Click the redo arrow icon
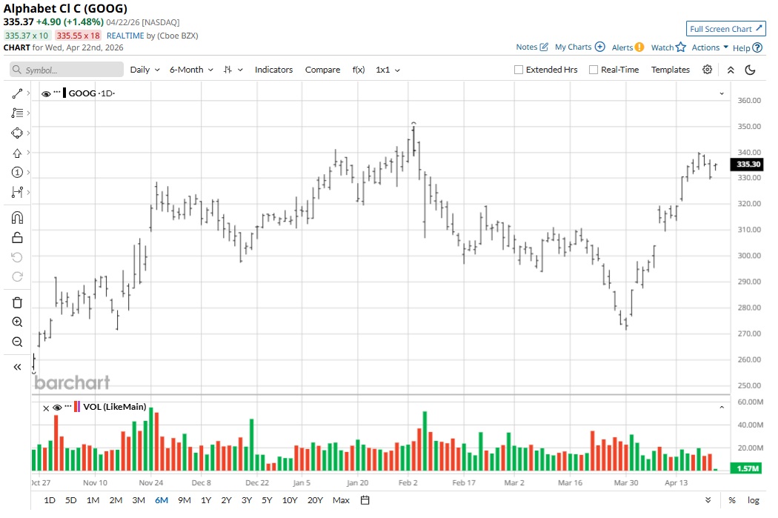This screenshot has height=518, width=778. point(17,277)
